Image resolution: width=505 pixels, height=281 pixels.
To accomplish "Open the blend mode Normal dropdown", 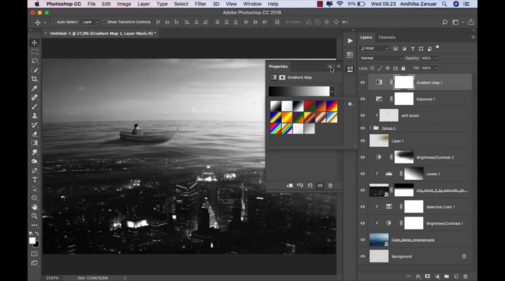I will 381,58.
